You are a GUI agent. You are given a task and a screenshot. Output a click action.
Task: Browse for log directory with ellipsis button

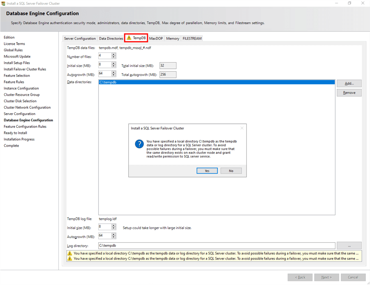coord(349,246)
